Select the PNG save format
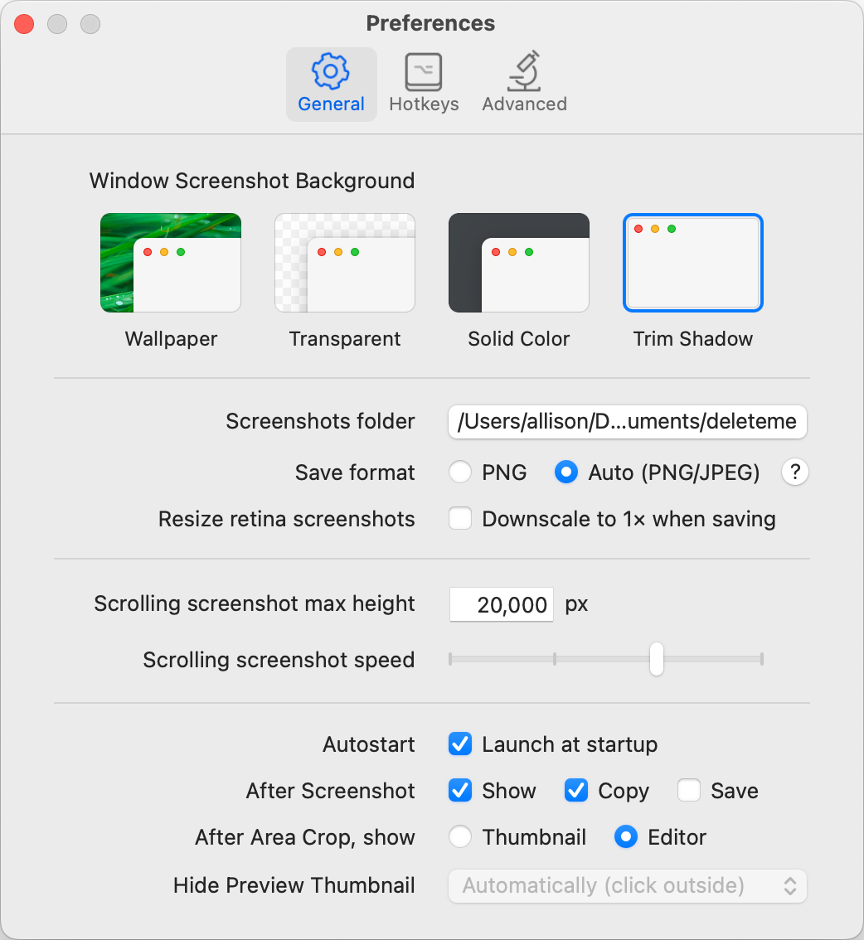 tap(460, 472)
